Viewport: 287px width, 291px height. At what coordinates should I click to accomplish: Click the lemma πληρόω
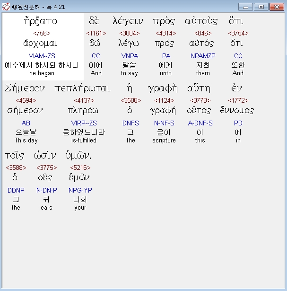tap(83, 111)
